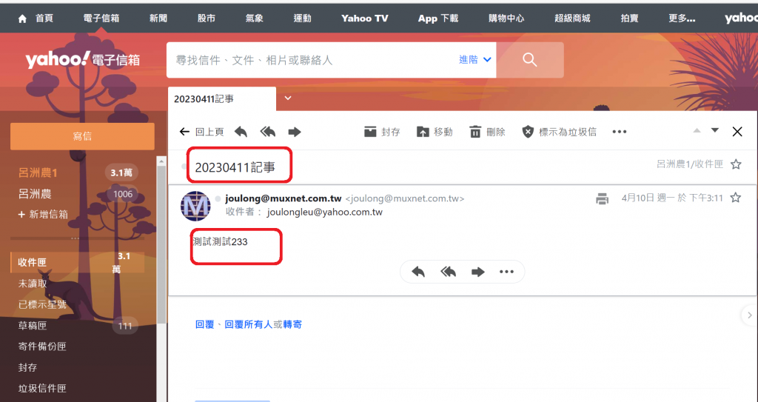Reply all using the toolbar double arrow
The height and width of the screenshot is (402, 758).
268,132
